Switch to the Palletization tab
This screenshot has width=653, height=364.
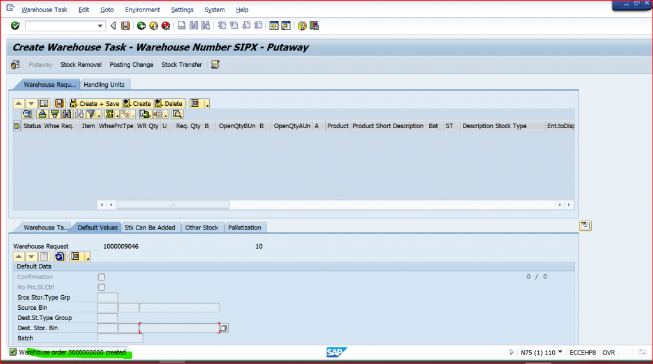click(244, 228)
